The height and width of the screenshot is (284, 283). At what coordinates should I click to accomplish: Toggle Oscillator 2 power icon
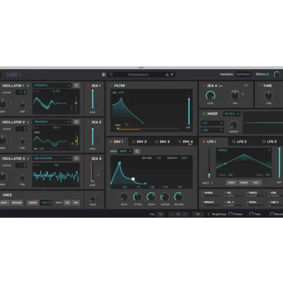[28, 122]
